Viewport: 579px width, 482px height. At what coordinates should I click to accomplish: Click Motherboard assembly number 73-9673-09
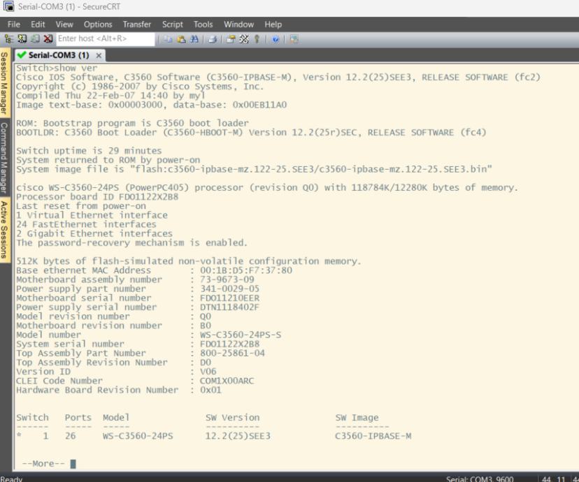pyautogui.click(x=227, y=279)
